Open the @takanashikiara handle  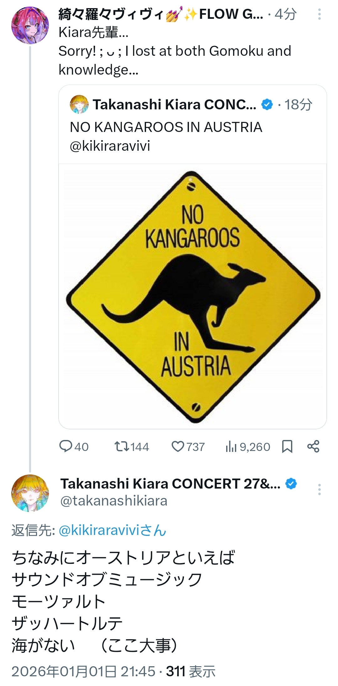click(x=114, y=501)
